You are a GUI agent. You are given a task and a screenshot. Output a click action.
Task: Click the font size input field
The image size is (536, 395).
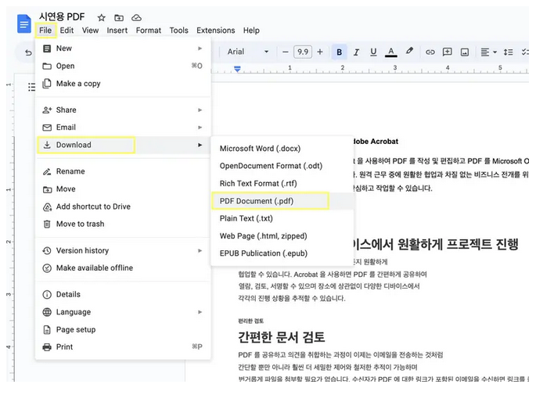point(303,52)
